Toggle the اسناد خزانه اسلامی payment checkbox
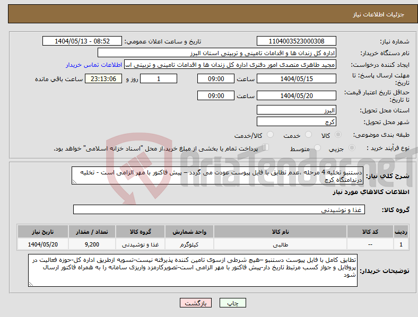418x317 pixels. [266, 147]
